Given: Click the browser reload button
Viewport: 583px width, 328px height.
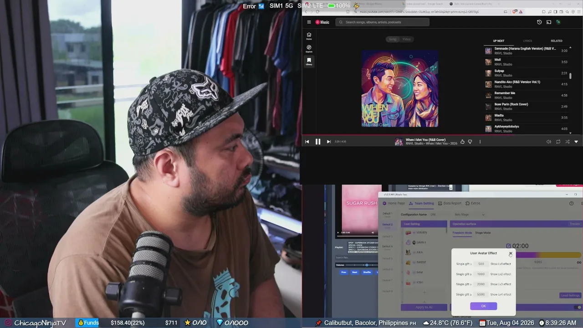Looking at the screenshot, I should pos(317,12).
